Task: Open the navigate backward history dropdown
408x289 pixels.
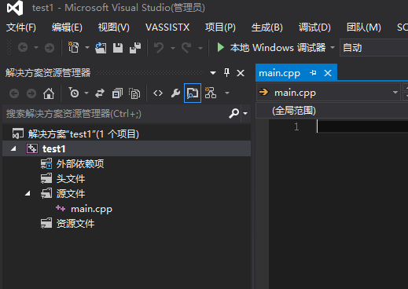Action: pyautogui.click(x=36, y=48)
